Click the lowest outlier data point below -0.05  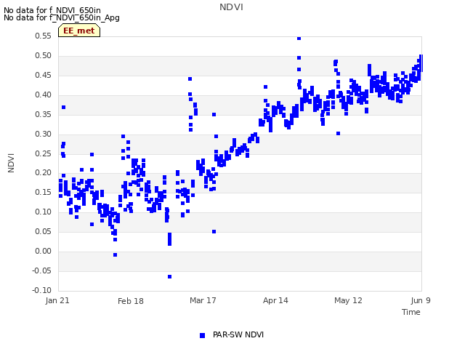169,276
